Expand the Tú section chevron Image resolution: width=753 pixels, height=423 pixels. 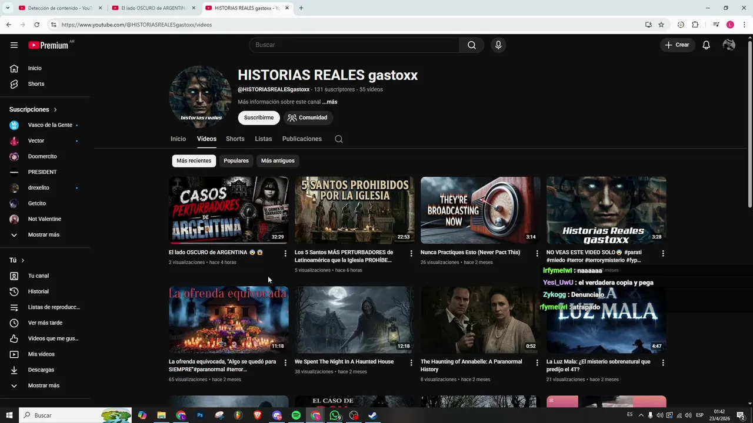point(22,260)
